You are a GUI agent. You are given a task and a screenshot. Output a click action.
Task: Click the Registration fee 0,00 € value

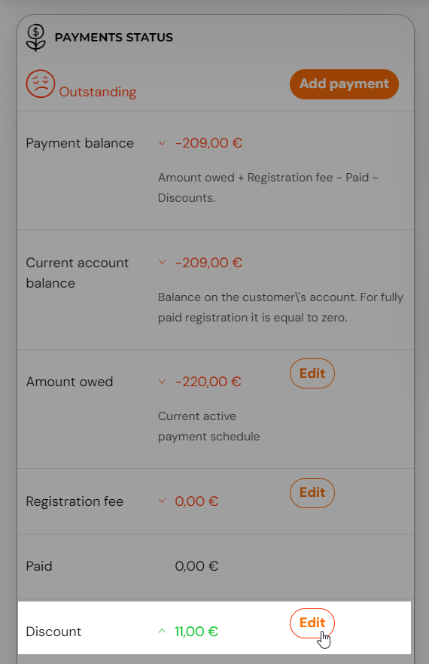point(196,501)
